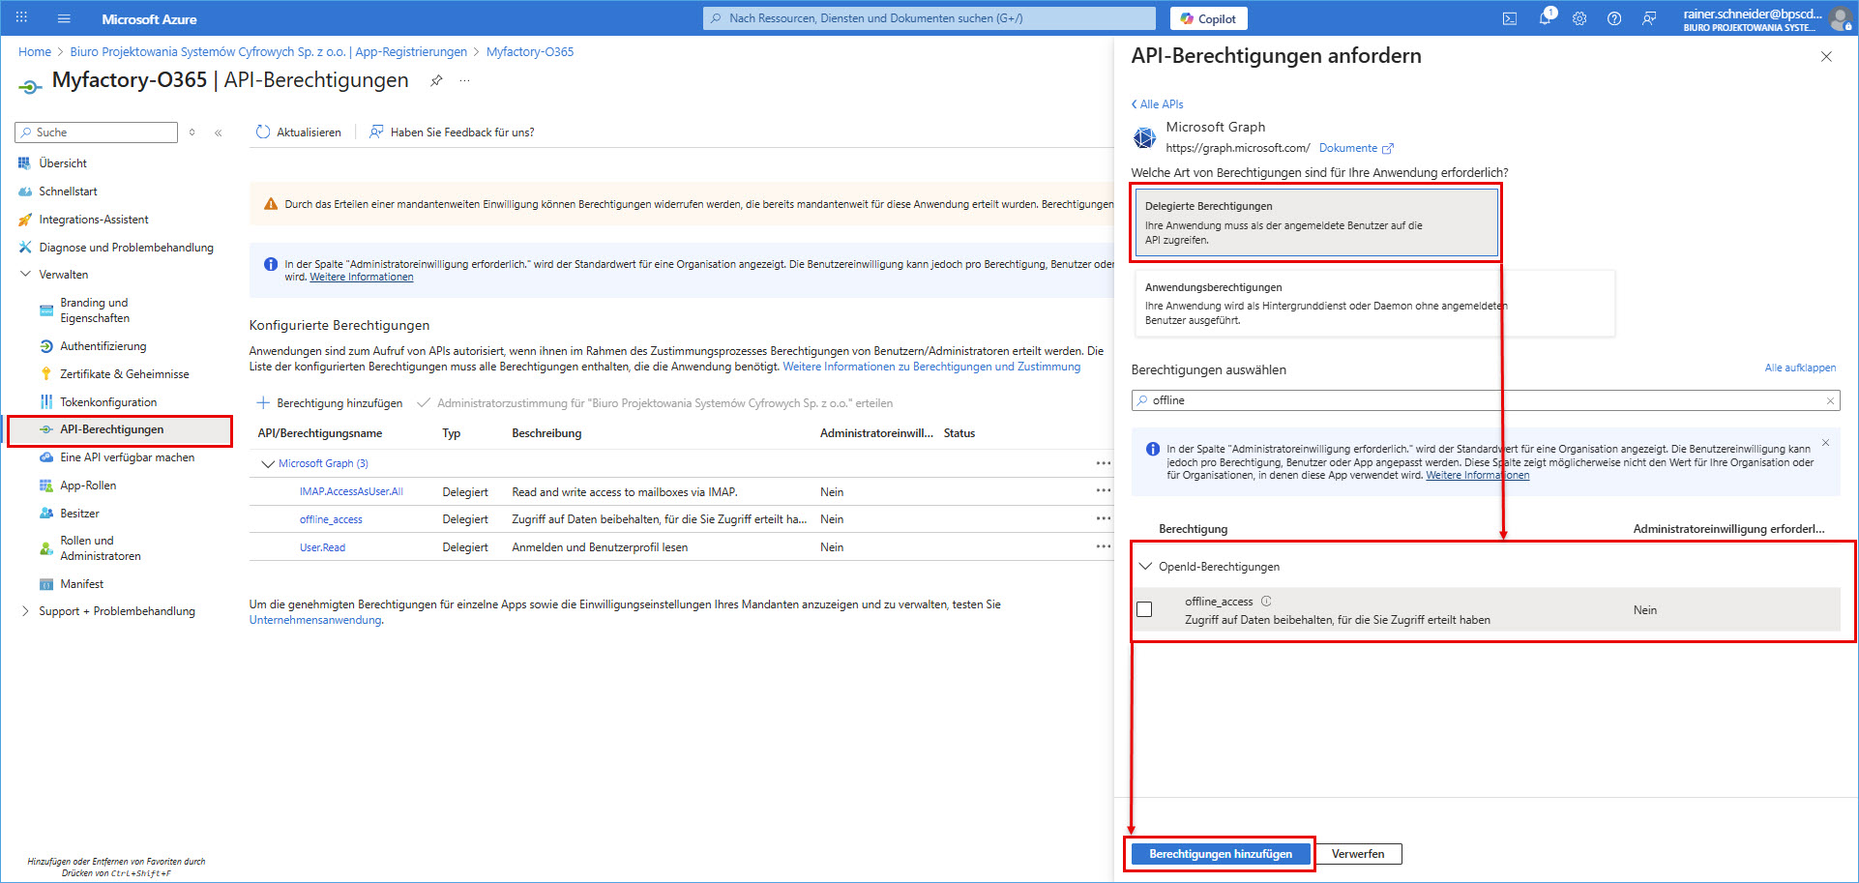Open ellipsis menu for the User.Read row

[x=1104, y=547]
